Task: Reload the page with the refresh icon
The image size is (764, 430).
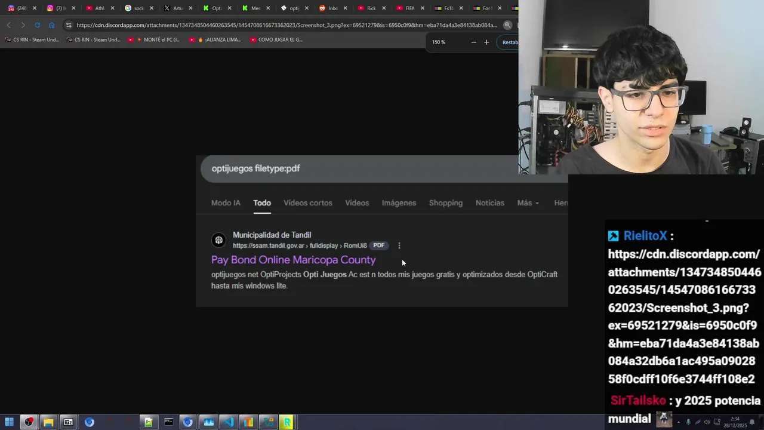Action: 37,25
